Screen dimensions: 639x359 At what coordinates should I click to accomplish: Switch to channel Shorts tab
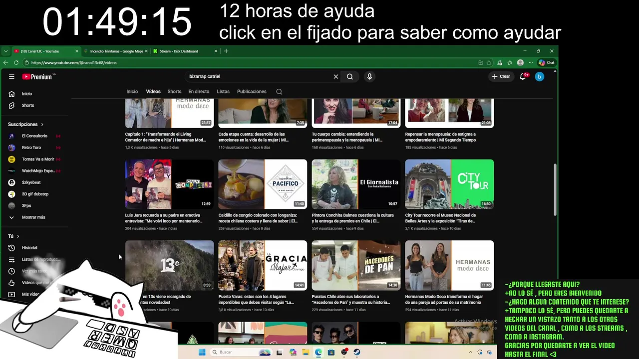pos(174,92)
